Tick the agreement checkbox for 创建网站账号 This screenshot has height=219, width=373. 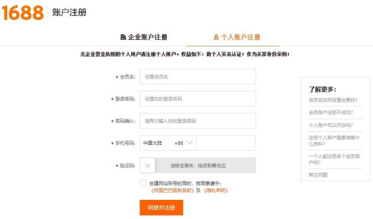pos(143,183)
